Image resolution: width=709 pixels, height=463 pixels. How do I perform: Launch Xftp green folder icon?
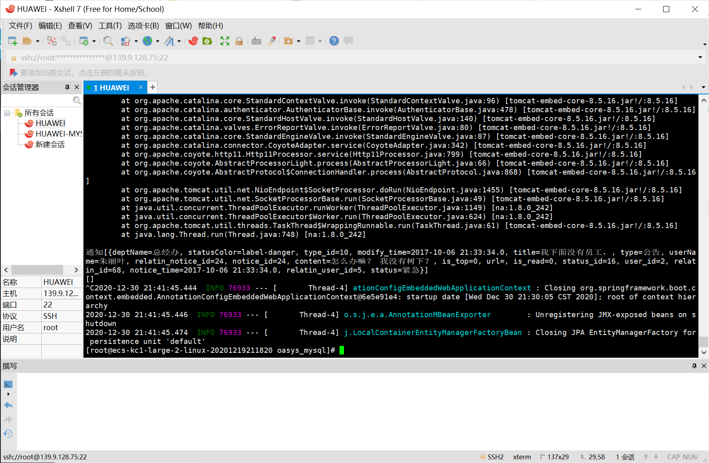click(x=207, y=41)
